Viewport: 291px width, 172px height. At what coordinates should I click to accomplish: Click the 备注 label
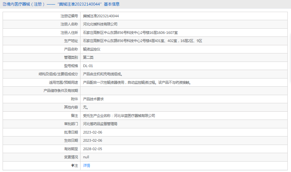point(74,116)
